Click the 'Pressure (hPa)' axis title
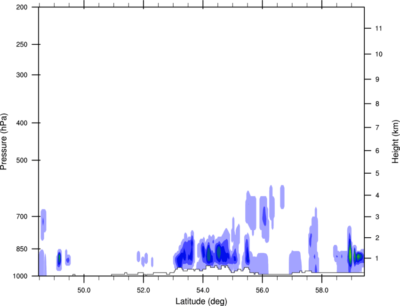The image size is (400, 306). (4, 142)
